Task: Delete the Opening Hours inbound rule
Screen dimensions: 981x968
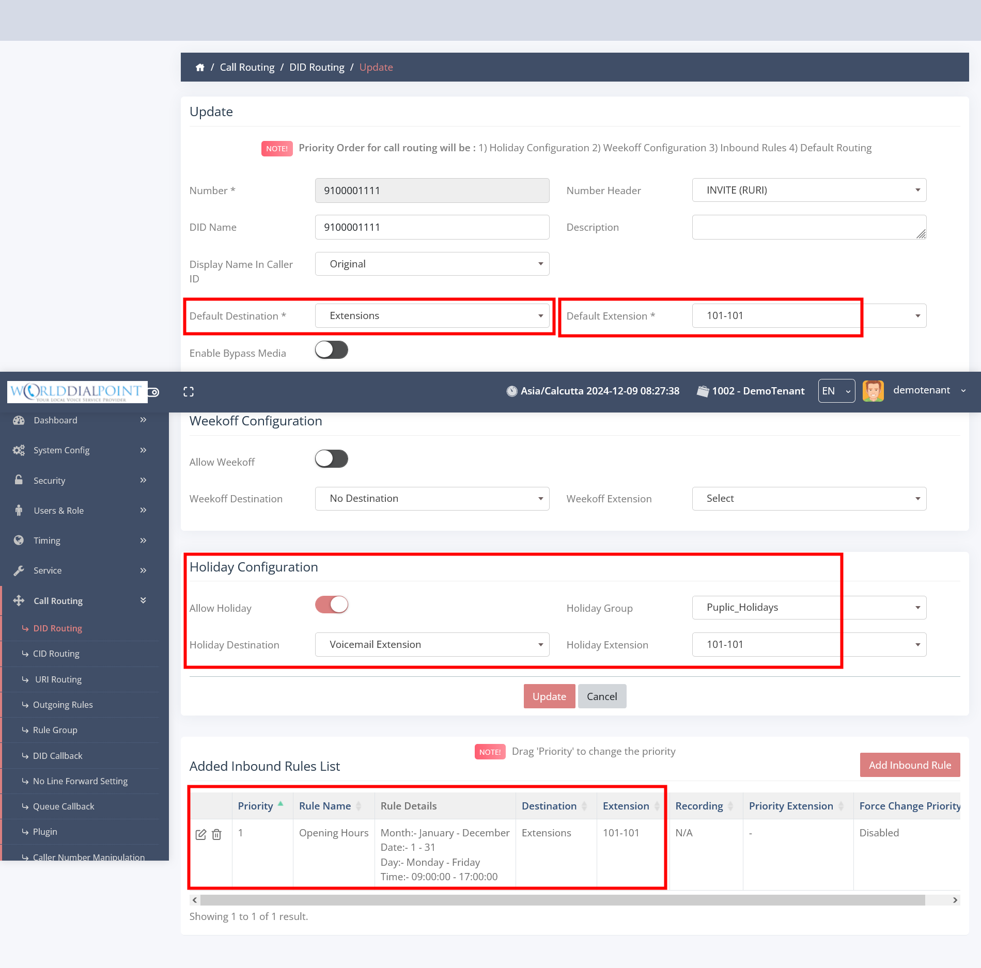Action: click(217, 834)
